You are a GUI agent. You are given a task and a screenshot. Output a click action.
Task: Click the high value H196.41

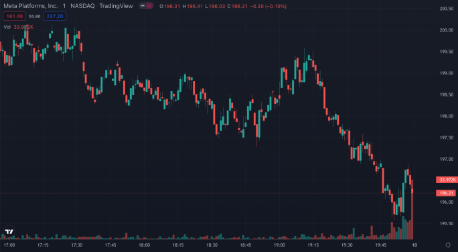coord(193,6)
